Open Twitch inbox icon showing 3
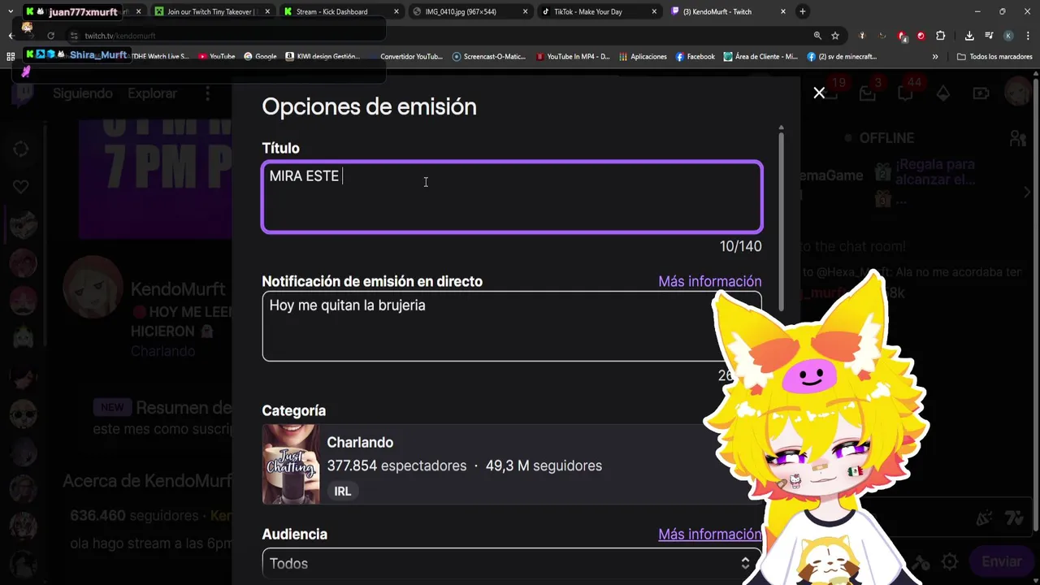Image resolution: width=1040 pixels, height=585 pixels. (868, 93)
